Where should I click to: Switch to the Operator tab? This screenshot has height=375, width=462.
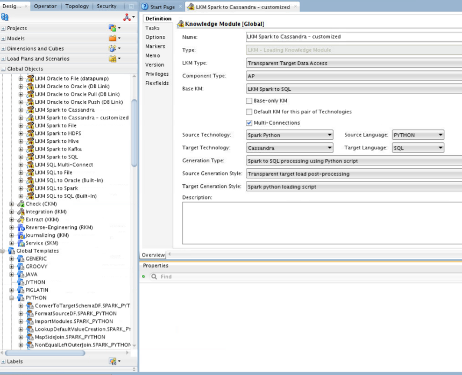45,6
